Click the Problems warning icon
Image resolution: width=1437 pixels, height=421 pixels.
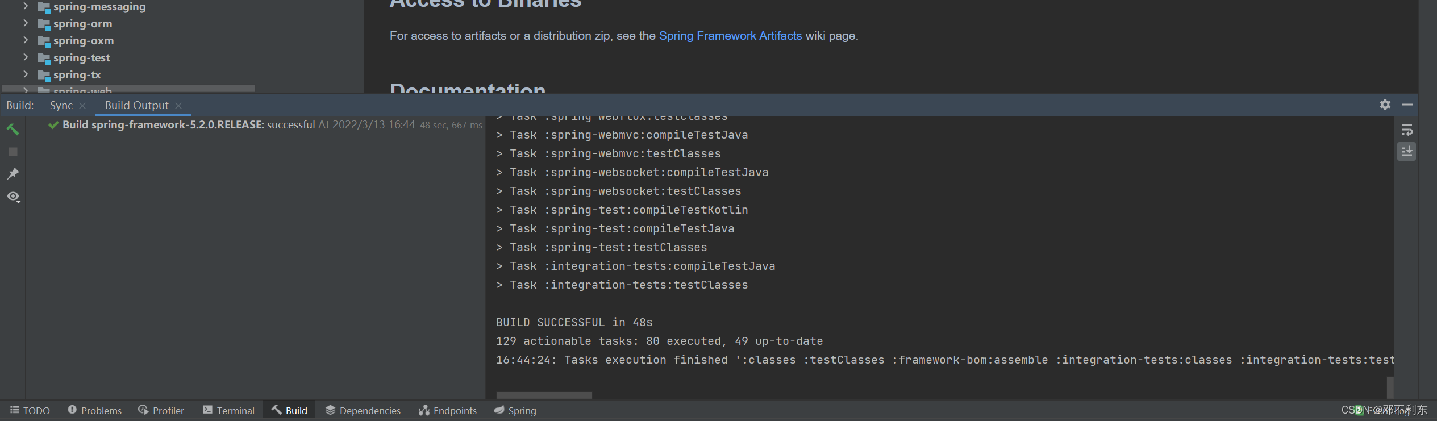(72, 410)
